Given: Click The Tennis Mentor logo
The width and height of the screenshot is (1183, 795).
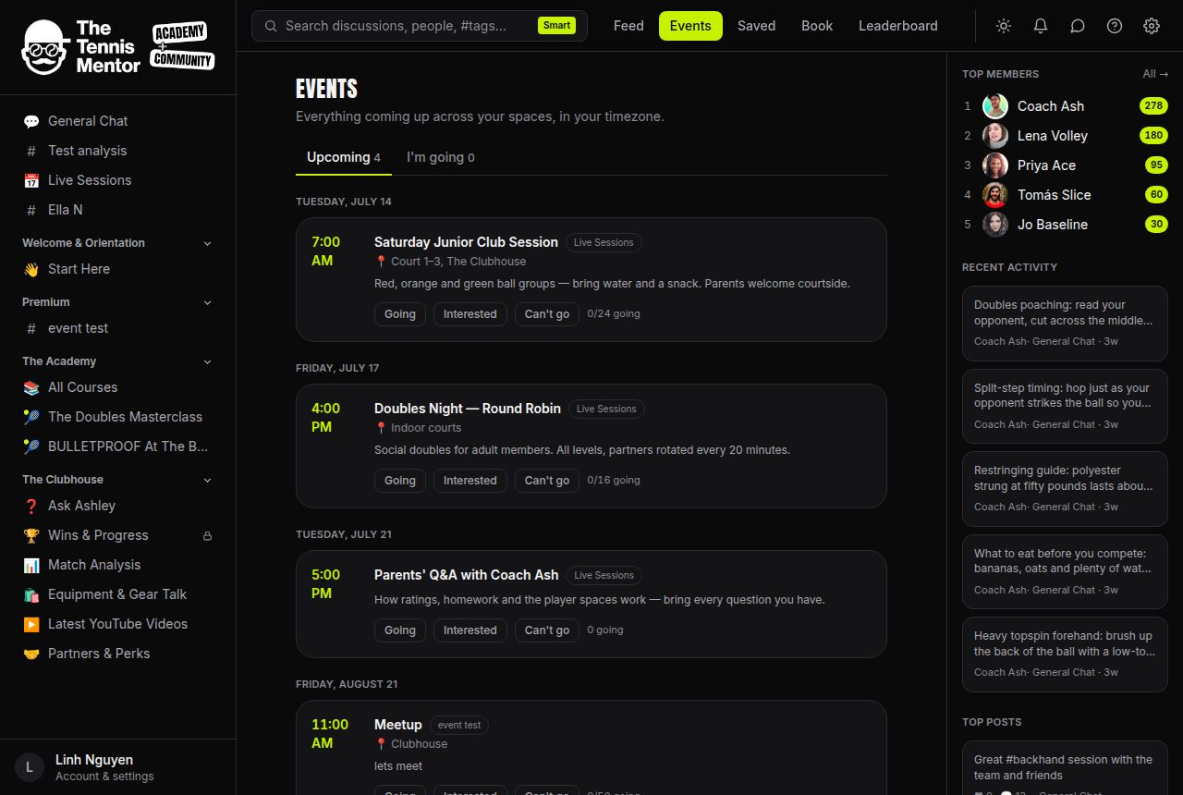Looking at the screenshot, I should pyautogui.click(x=117, y=46).
